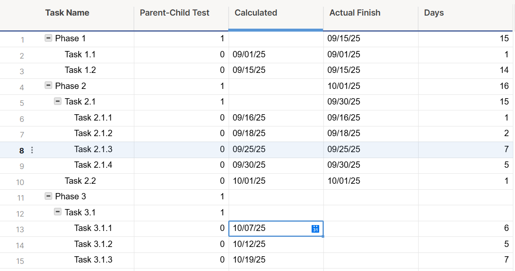Select the Task Name column header

tap(67, 13)
